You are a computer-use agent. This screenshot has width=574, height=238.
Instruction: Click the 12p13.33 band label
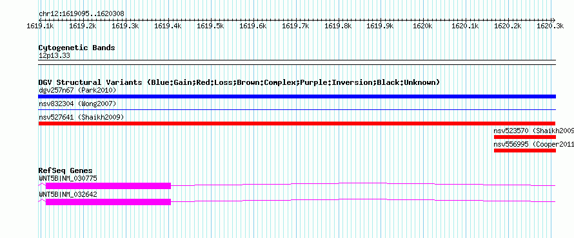54,56
